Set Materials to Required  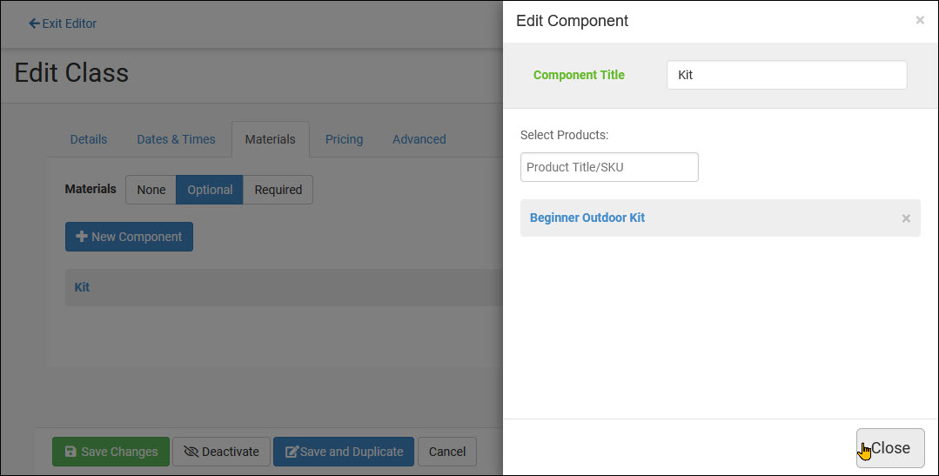(x=278, y=190)
